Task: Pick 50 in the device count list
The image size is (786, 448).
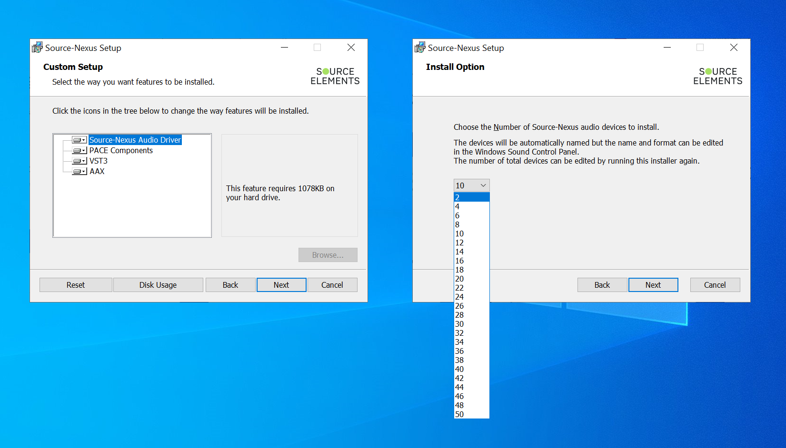Action: [x=471, y=414]
